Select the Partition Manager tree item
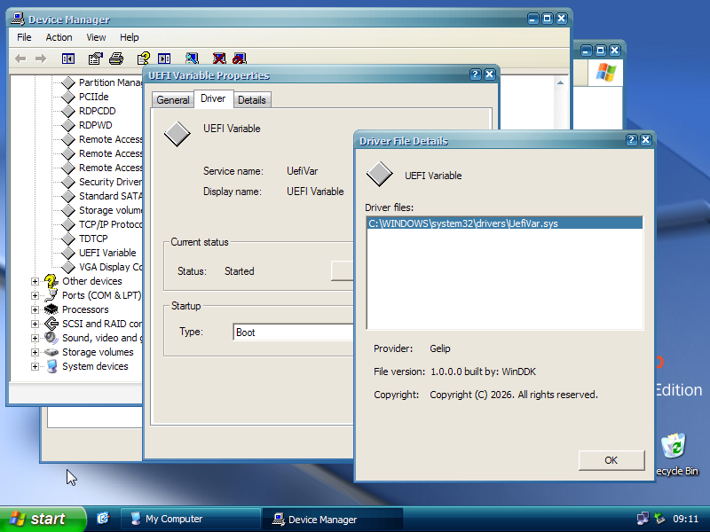The height and width of the screenshot is (532, 710). (x=110, y=82)
